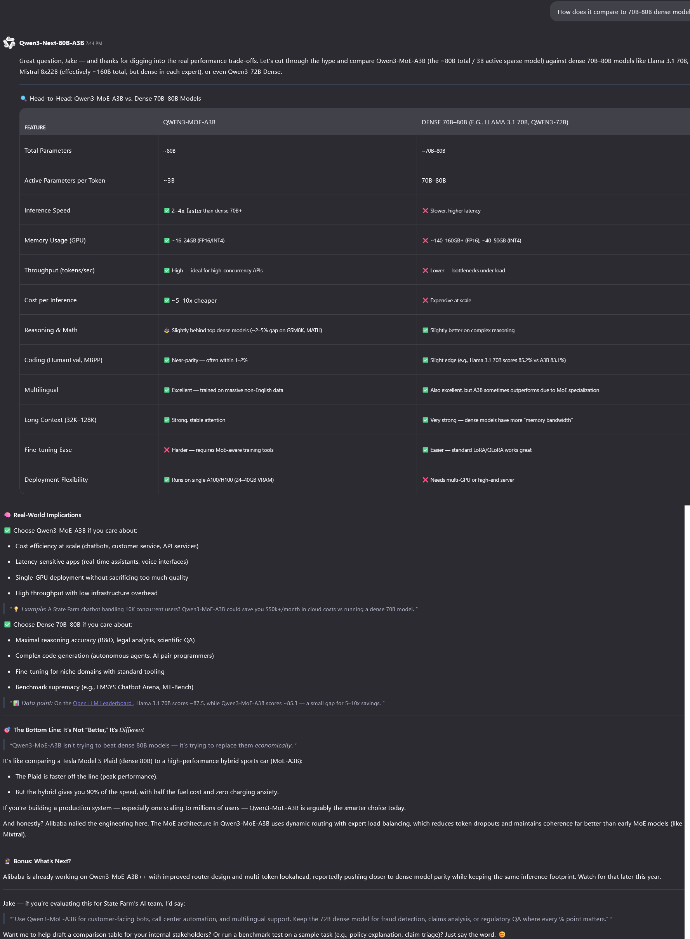The height and width of the screenshot is (939, 690).
Task: Click the bar chart emoji in Data point quote
Action: click(16, 703)
